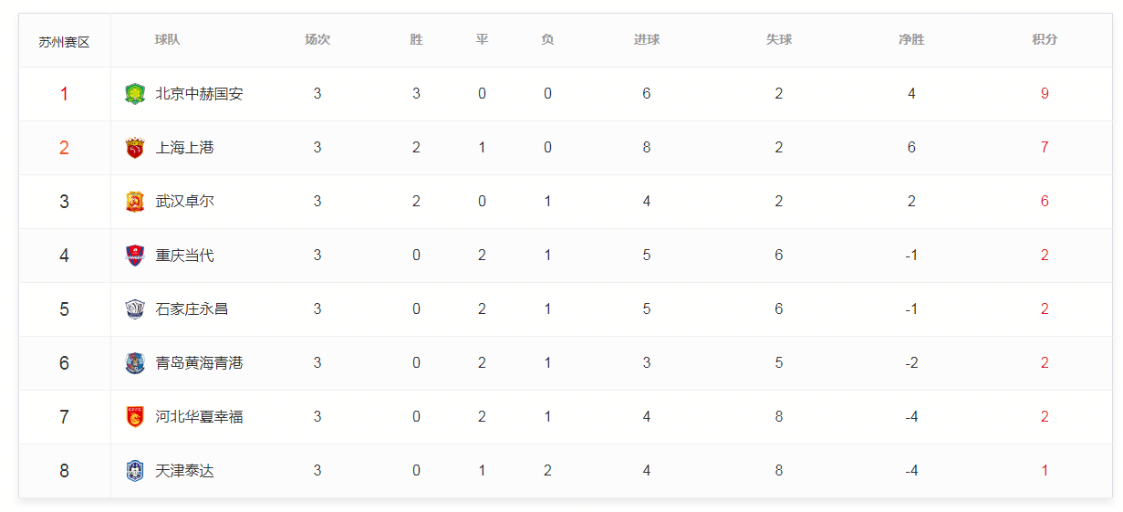
Task: Click the 净胜 column header
Action: click(x=911, y=40)
